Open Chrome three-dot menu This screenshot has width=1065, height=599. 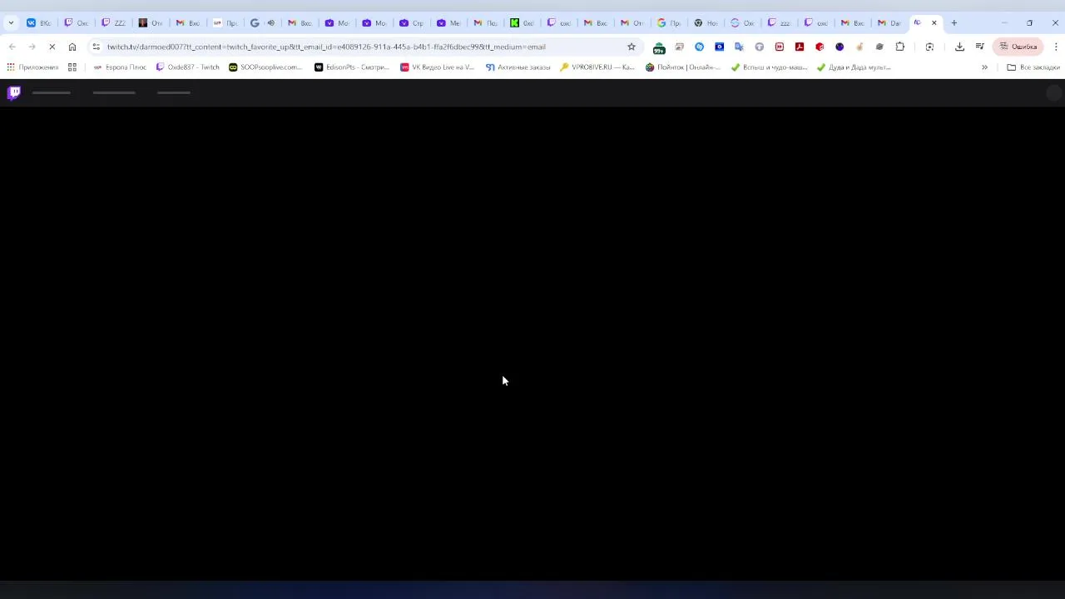1056,47
